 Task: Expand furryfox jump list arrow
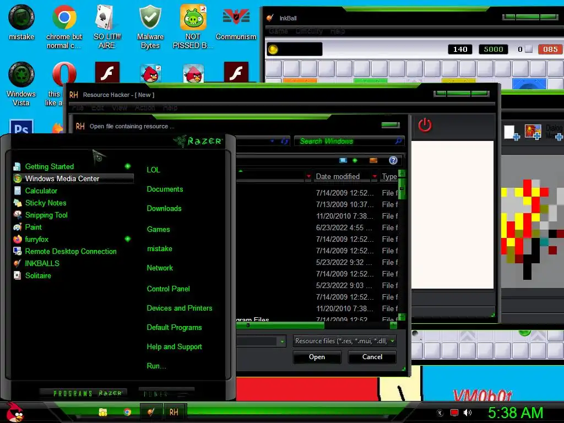(x=128, y=239)
